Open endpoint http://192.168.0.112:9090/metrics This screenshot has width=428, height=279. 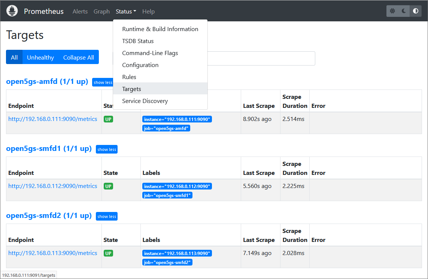click(x=53, y=186)
